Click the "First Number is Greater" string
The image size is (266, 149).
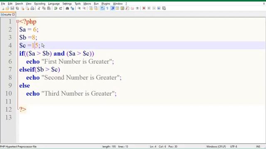[x=76, y=62]
